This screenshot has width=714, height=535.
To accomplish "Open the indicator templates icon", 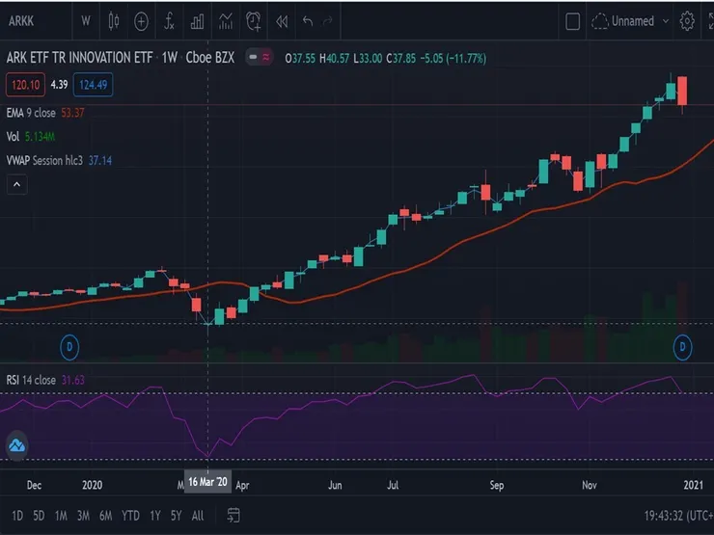I will 226,21.
